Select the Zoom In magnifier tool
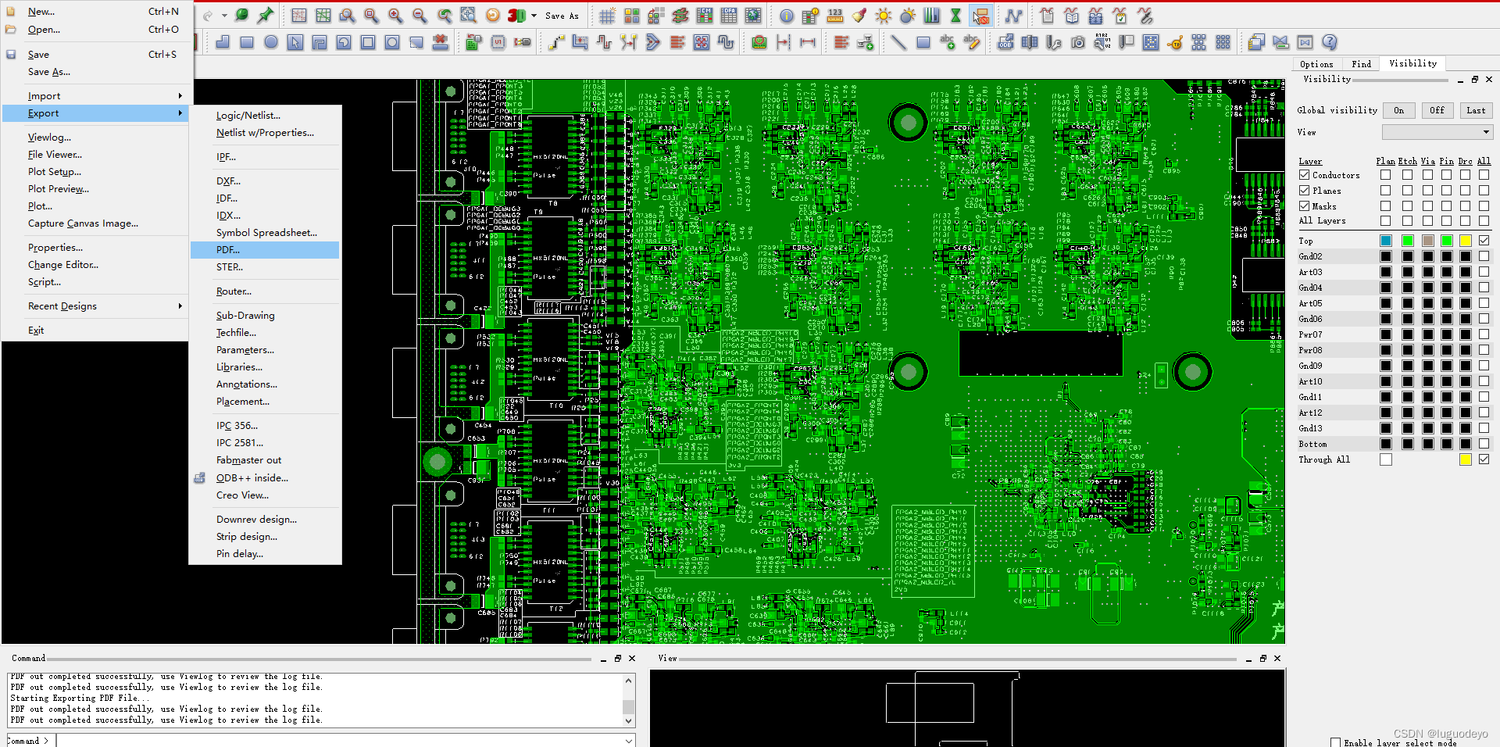This screenshot has height=747, width=1500. (x=395, y=15)
